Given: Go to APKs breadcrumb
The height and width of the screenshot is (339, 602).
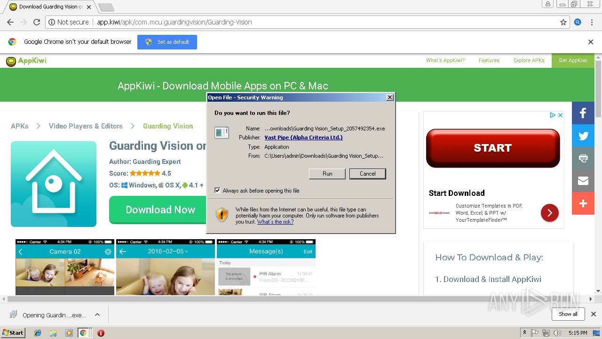Looking at the screenshot, I should 20,126.
